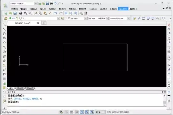The width and height of the screenshot is (173, 115).
Task: Click Open file icon in standard toolbar
Action: click(x=10, y=13)
